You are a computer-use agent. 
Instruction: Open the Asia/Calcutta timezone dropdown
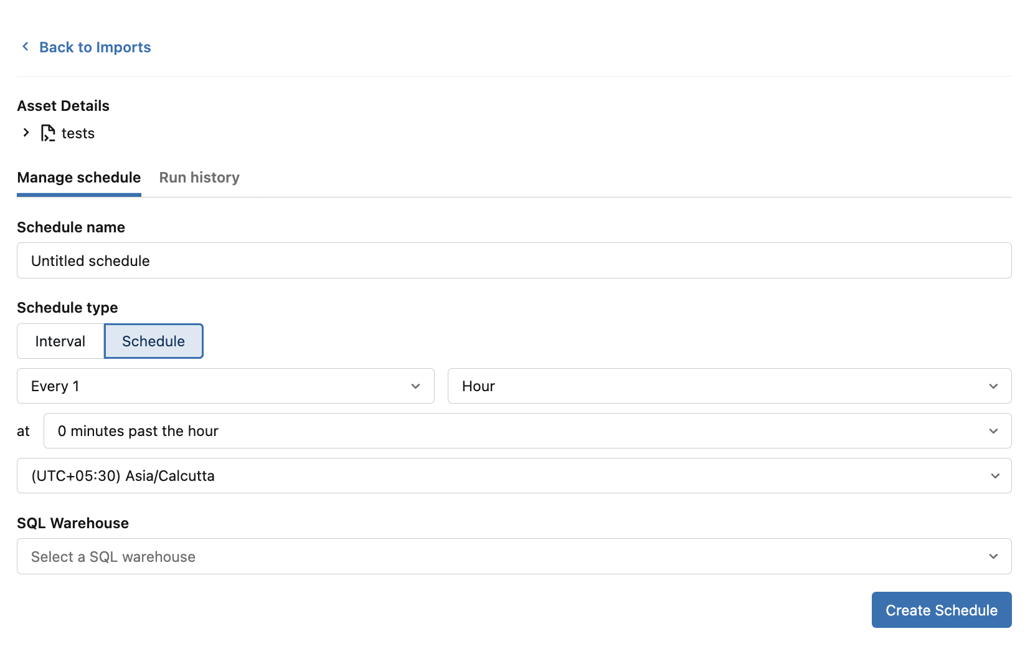click(x=514, y=476)
